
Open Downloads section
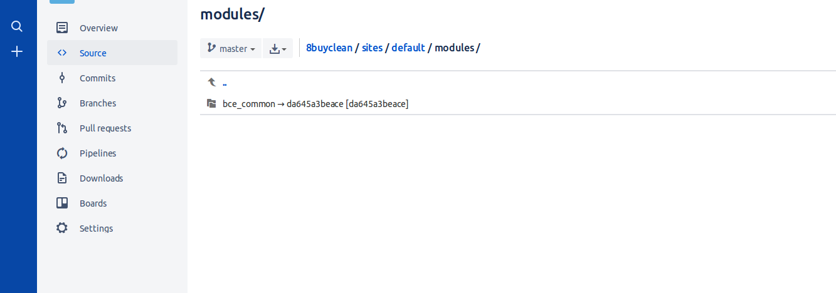(x=112, y=178)
